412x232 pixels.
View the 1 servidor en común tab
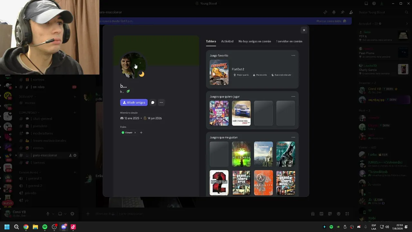[289, 41]
